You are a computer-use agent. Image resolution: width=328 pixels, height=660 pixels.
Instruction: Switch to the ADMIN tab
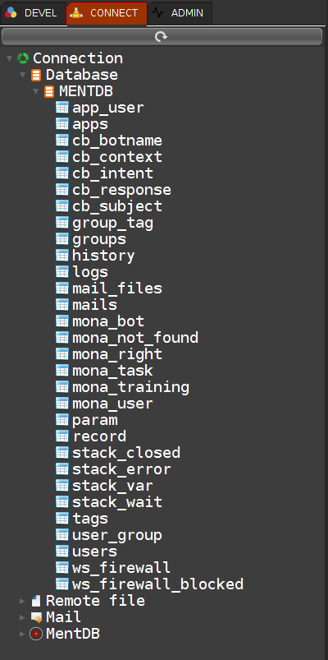[180, 13]
